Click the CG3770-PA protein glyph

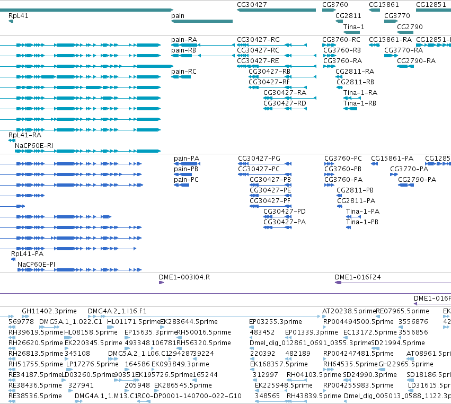394,174
